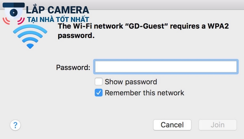Screen dimensions: 244x139
Task: Click the pink waves right of the camera logo
Action: click(21, 21)
